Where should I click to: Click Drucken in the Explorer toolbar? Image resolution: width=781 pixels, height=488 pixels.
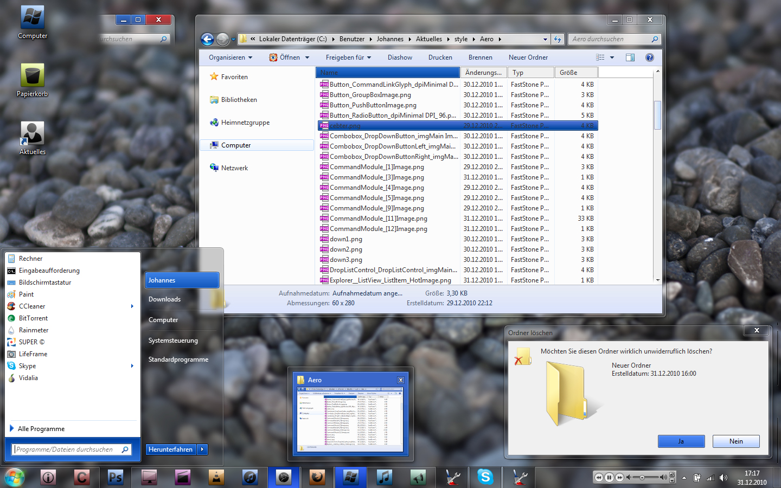440,57
